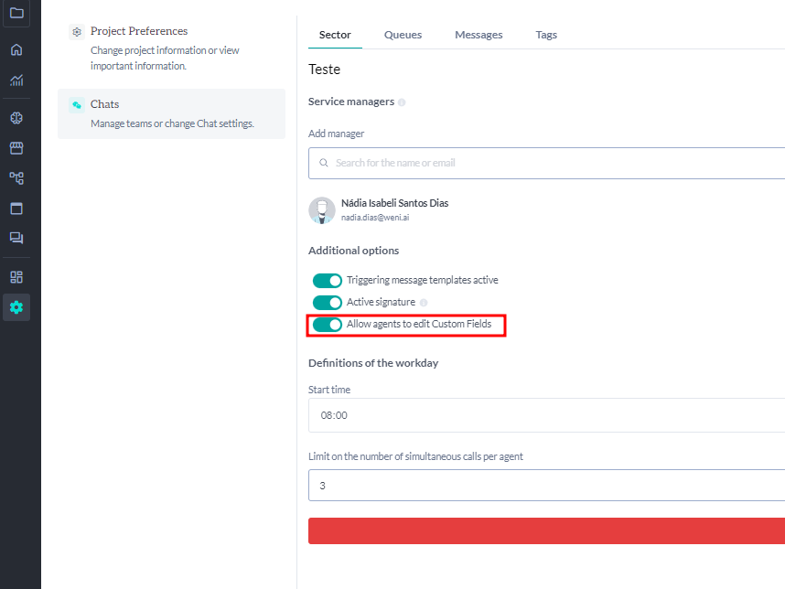785x589 pixels.
Task: Select the brain AI icon in the sidebar
Action: click(x=16, y=117)
